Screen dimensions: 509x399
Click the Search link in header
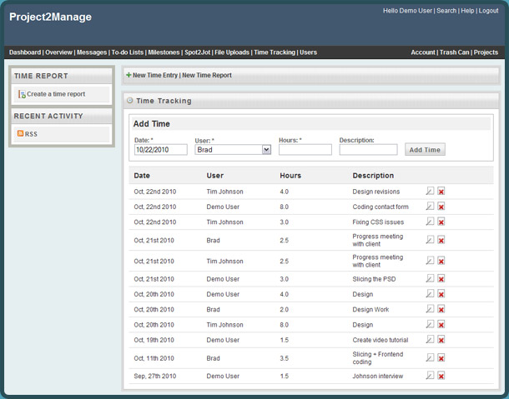click(446, 11)
